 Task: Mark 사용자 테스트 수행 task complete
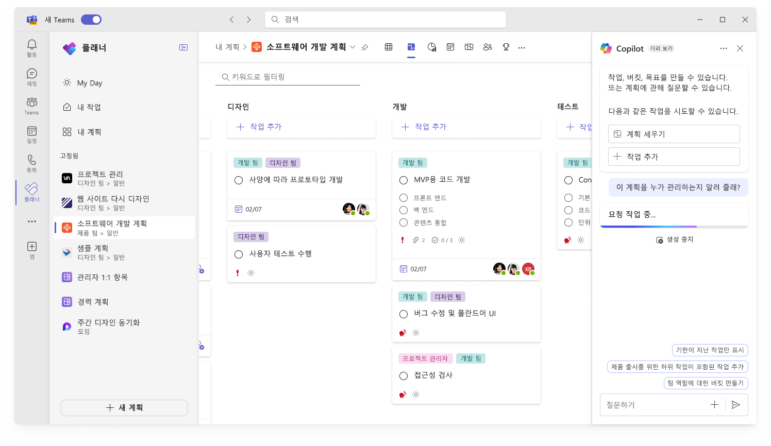[x=239, y=254]
